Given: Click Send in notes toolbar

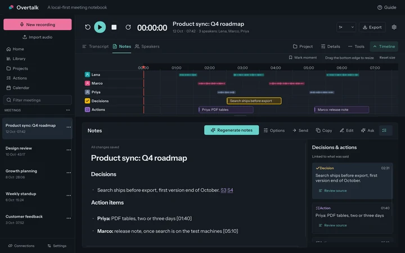Looking at the screenshot, I should click(300, 130).
